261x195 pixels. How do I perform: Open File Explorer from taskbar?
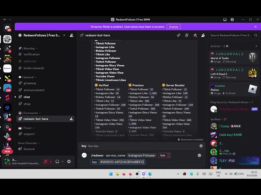click(117, 174)
